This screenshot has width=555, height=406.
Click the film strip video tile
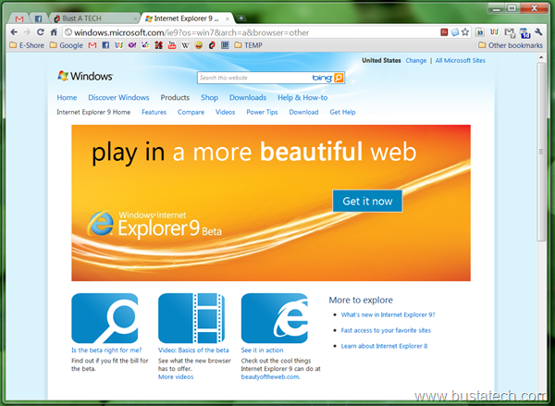[191, 318]
